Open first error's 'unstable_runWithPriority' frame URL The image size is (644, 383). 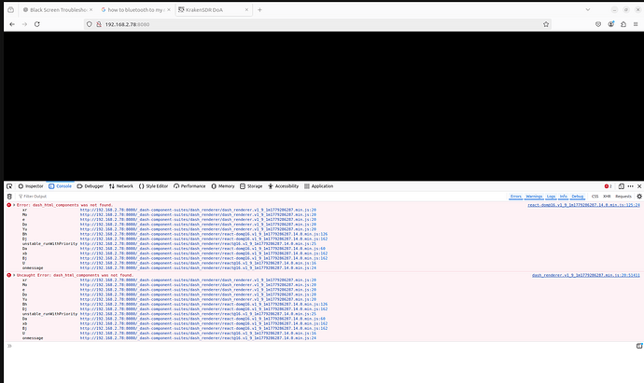(198, 243)
